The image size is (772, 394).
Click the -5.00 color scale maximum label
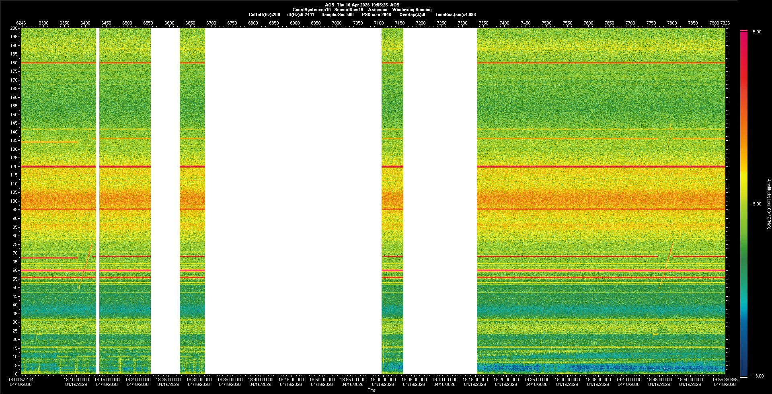point(756,32)
